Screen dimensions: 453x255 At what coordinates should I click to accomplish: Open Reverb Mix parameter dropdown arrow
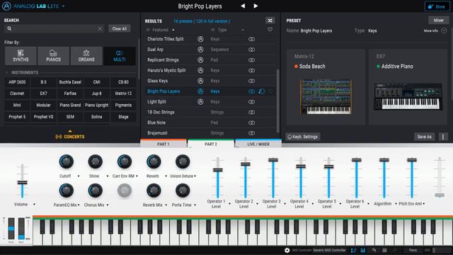[166, 205]
